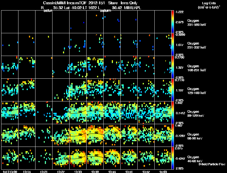The height and width of the screenshot is (173, 227).
Task: Select the 'Oxygen 89-129 keV' row label
Action: click(x=196, y=114)
